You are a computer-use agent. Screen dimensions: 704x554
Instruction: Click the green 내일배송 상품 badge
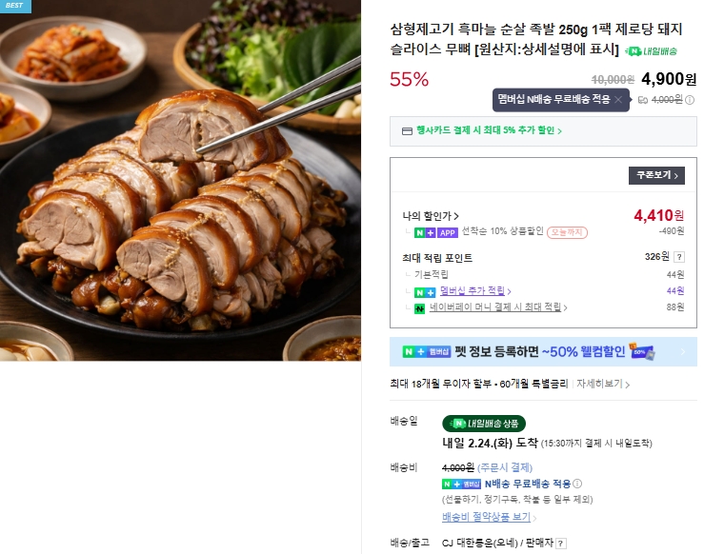coord(484,424)
